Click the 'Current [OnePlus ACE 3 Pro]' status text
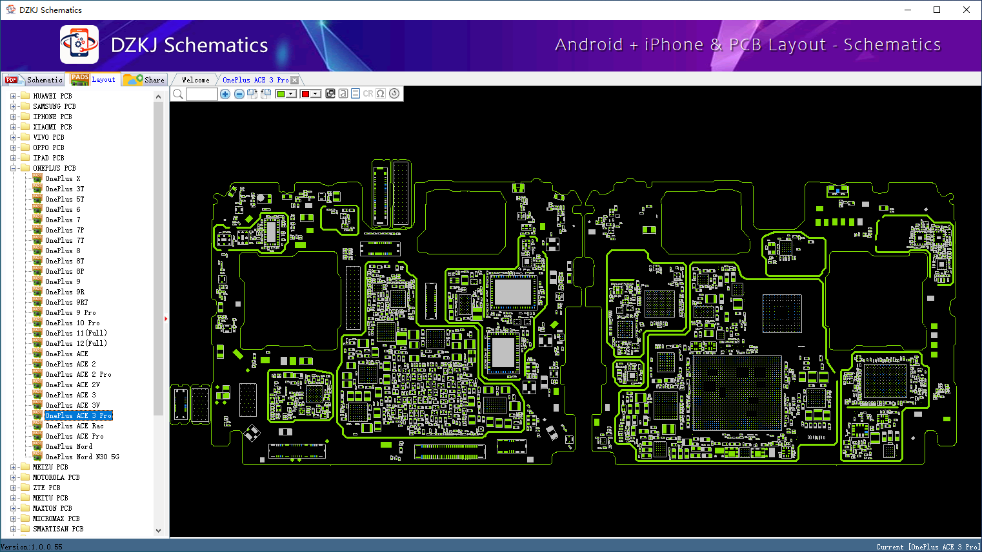This screenshot has height=552, width=982. [x=928, y=547]
